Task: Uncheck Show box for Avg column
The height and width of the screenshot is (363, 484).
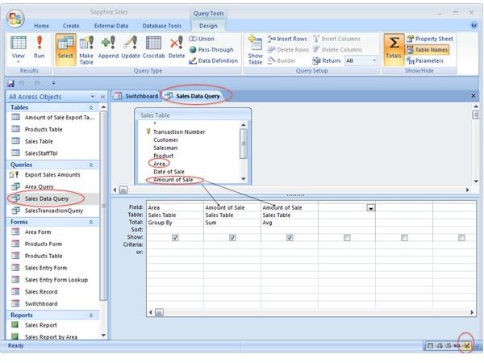Action: click(x=290, y=237)
